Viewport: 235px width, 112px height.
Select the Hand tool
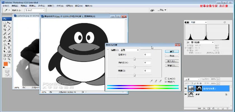pyautogui.click(x=5, y=59)
